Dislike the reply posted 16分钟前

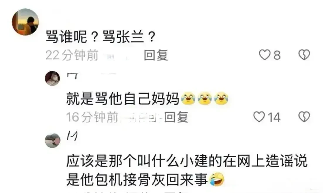click(304, 117)
